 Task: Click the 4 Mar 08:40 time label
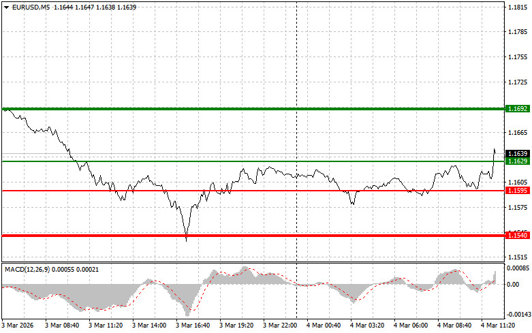click(454, 326)
